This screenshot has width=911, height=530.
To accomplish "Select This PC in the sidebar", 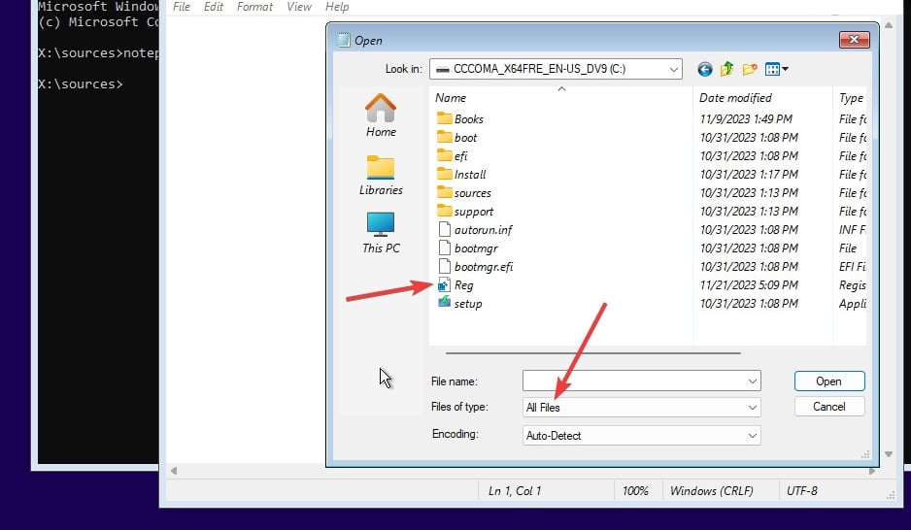I will coord(381,233).
